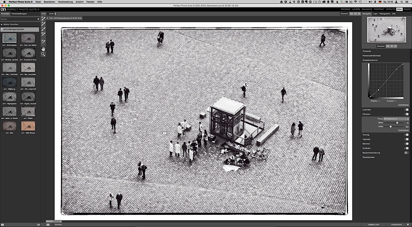
Task: Toggle the Vignette switch
Action: (407, 139)
